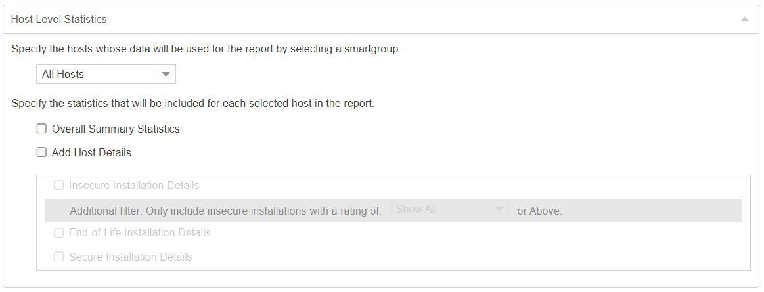
Task: Click the Add Host Details label text
Action: pos(91,152)
